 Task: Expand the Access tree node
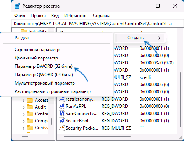point(24,101)
